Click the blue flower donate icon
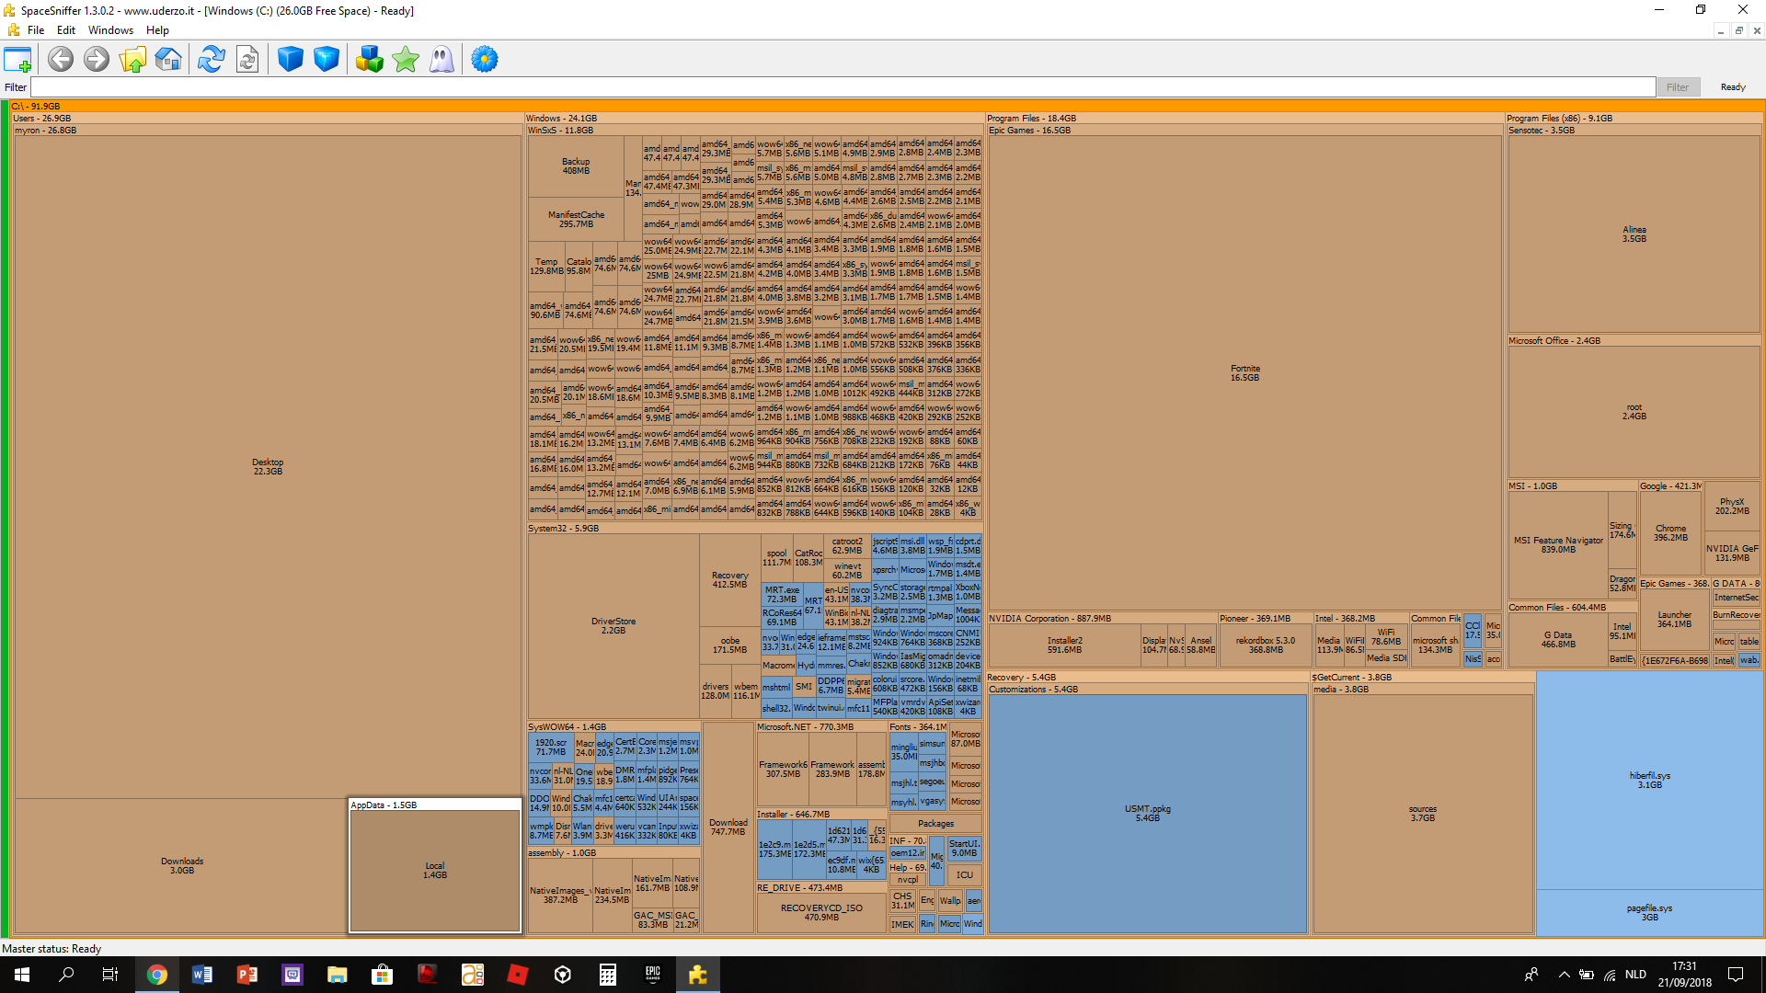Viewport: 1766px width, 993px height. (x=485, y=60)
